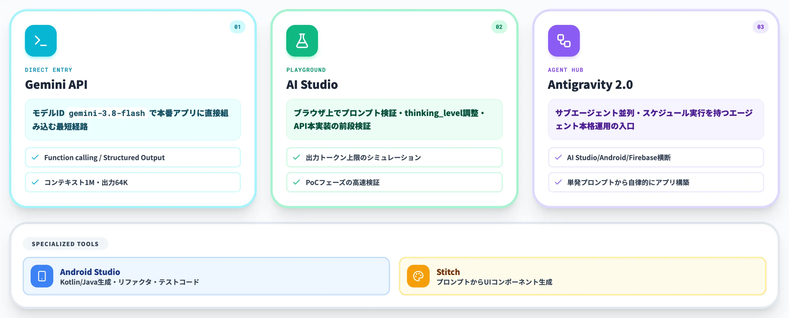Click the 'ブラウザ上でプロンプト検証' description box
This screenshot has width=789, height=318.
(394, 119)
